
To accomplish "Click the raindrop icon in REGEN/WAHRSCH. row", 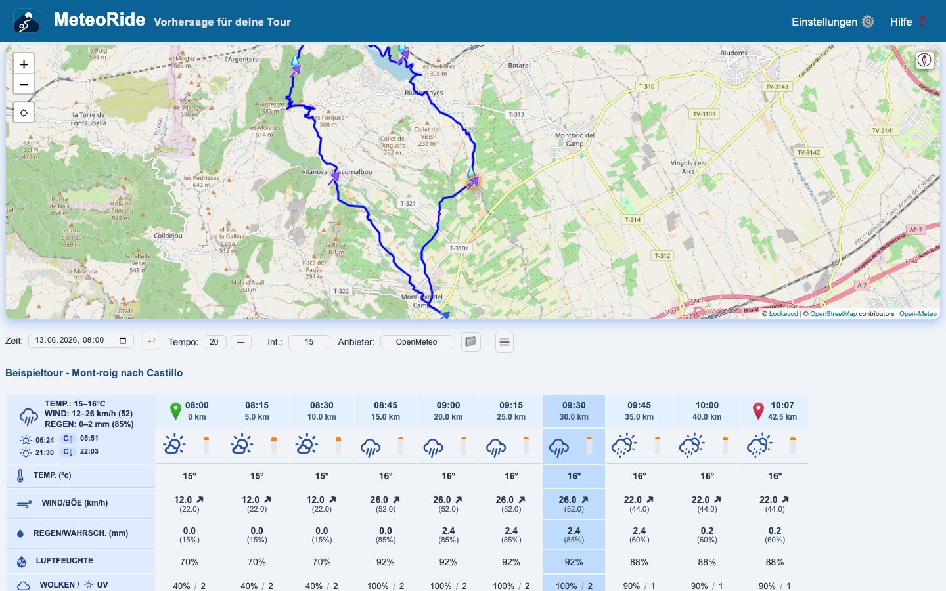I will [x=20, y=534].
